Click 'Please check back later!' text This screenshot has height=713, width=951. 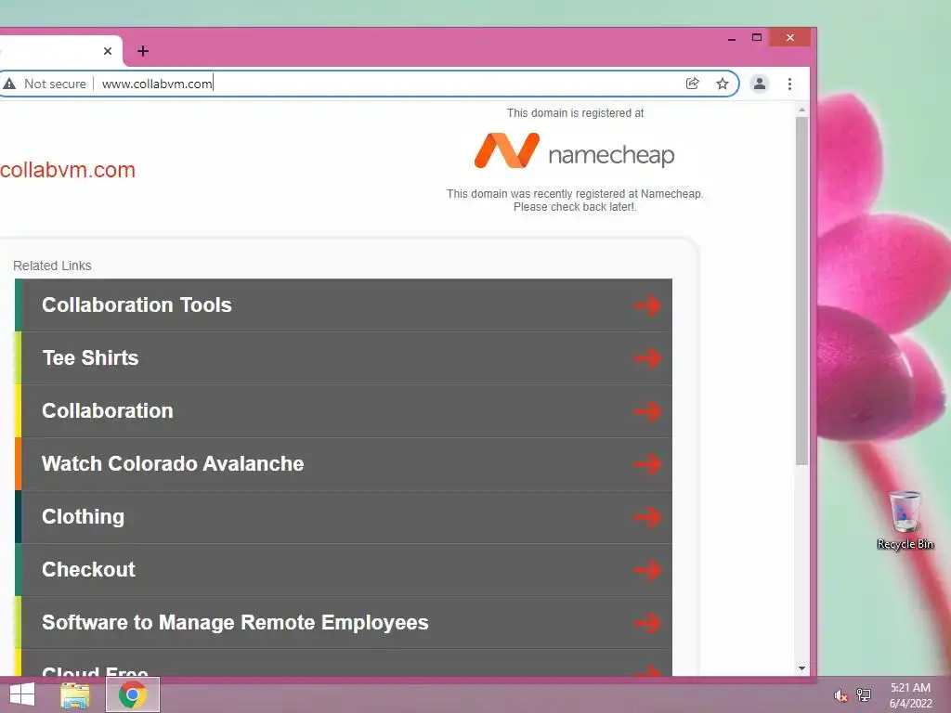tap(575, 207)
